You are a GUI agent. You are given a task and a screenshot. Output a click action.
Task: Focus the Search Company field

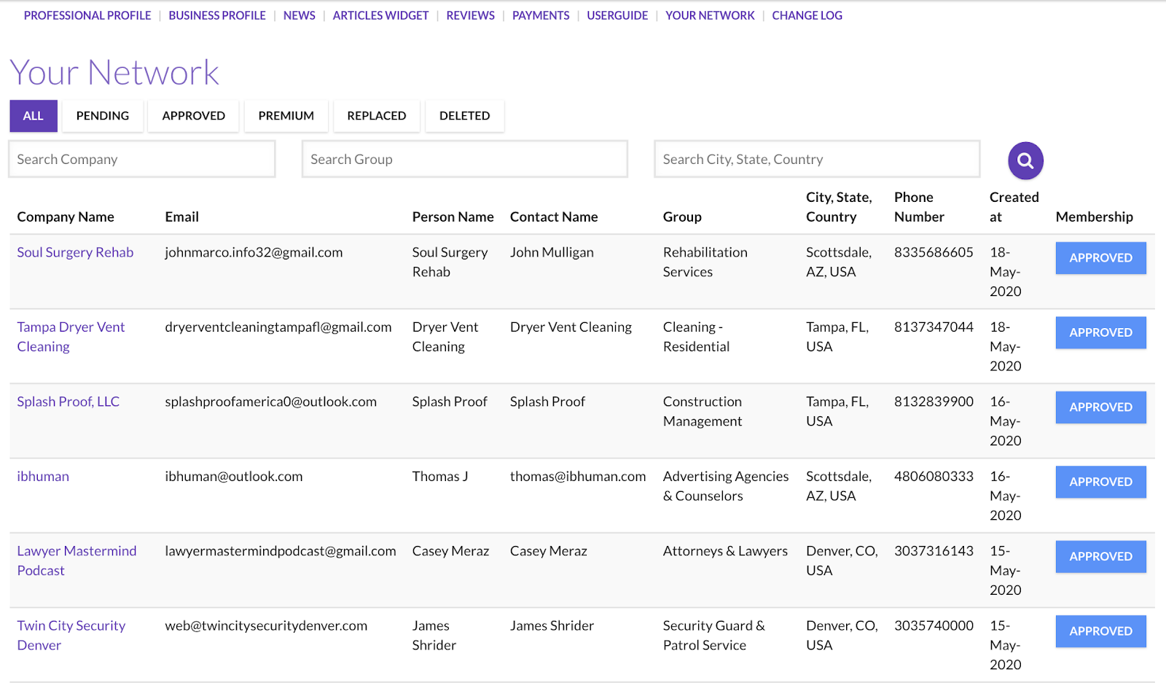pyautogui.click(x=142, y=159)
